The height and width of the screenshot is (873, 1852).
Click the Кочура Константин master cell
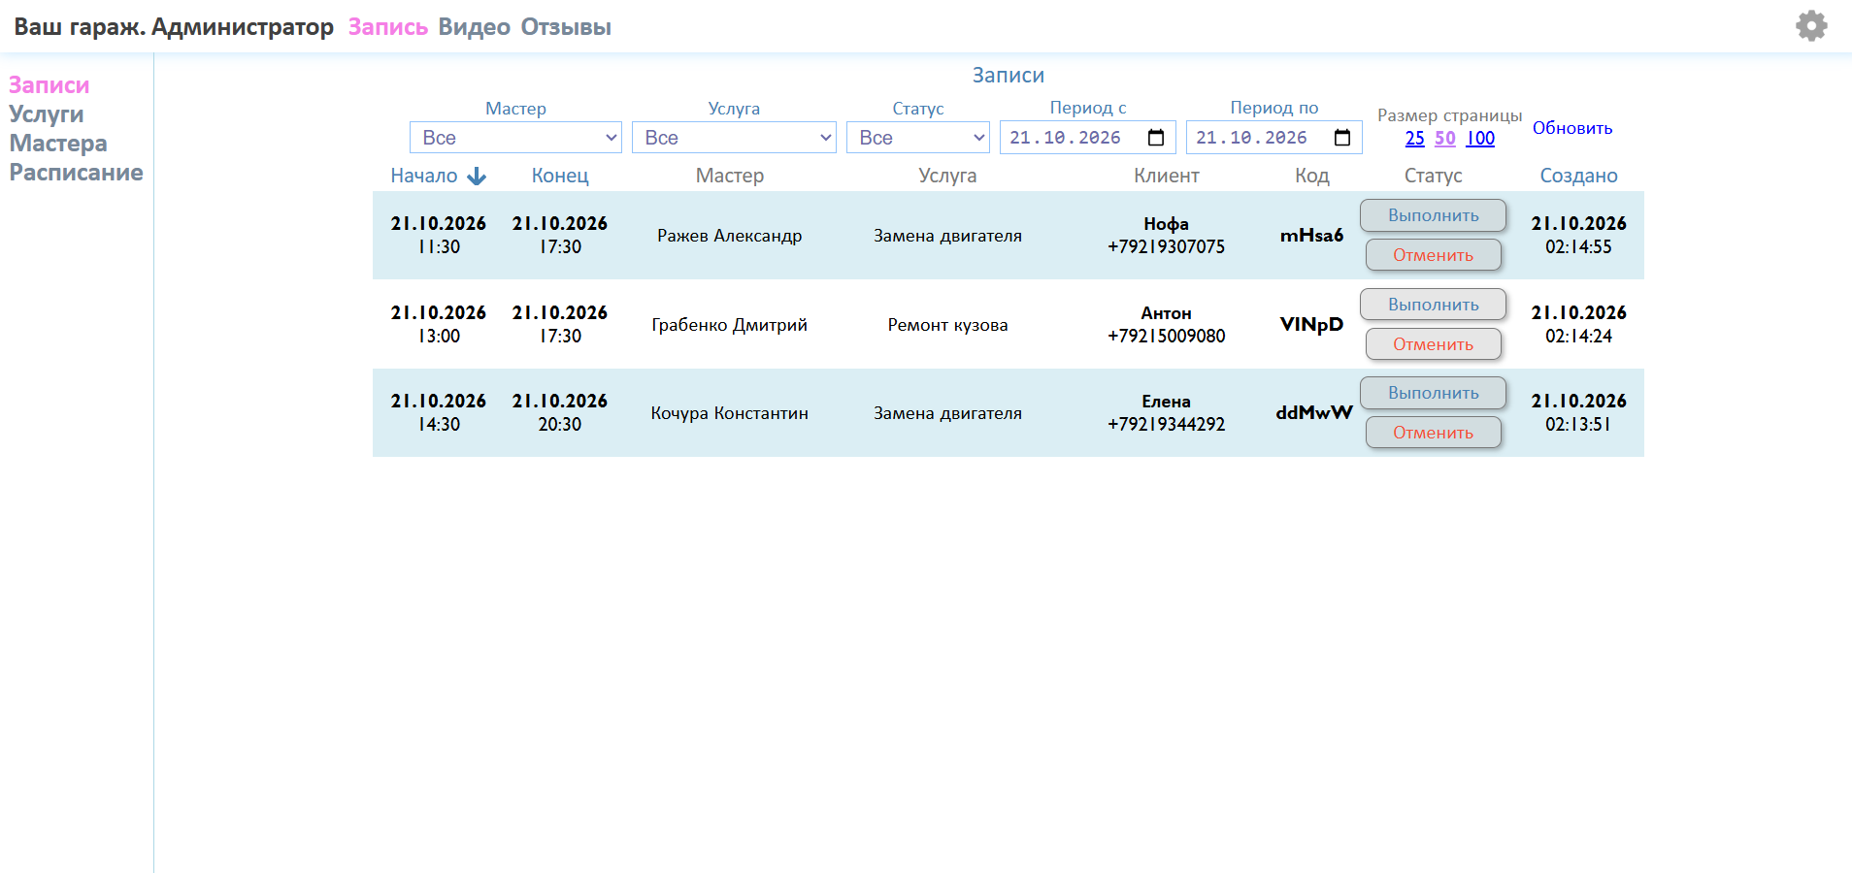click(x=729, y=413)
